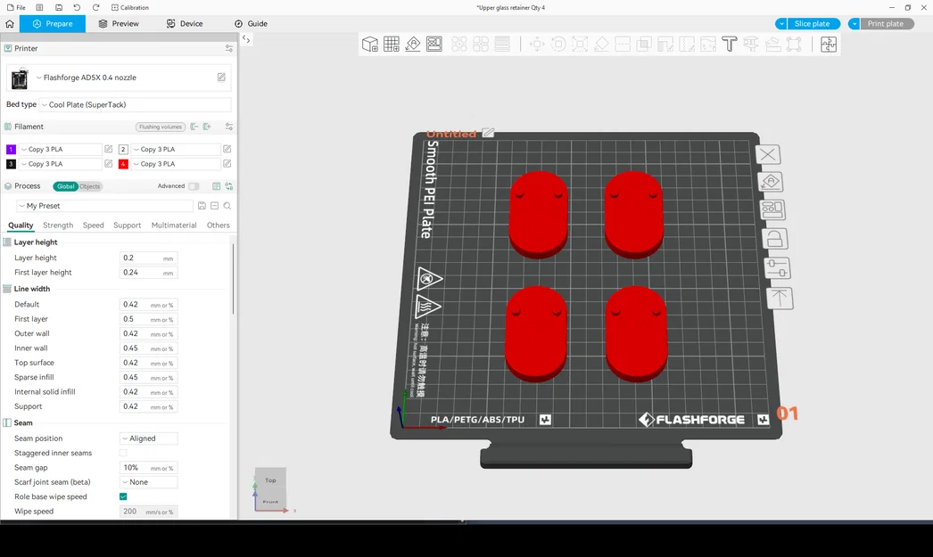The height and width of the screenshot is (557, 933).
Task: Open the Calibration menu
Action: point(129,8)
